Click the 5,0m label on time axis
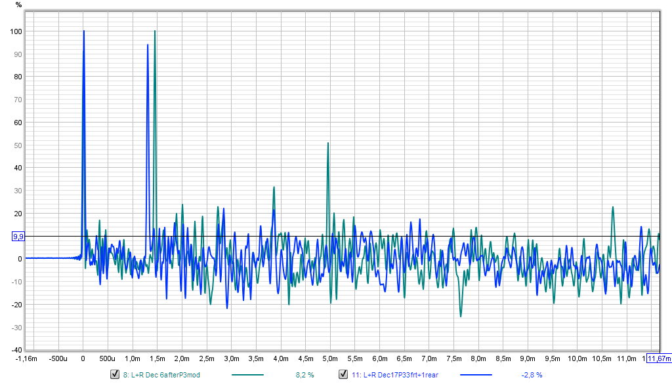 point(330,358)
